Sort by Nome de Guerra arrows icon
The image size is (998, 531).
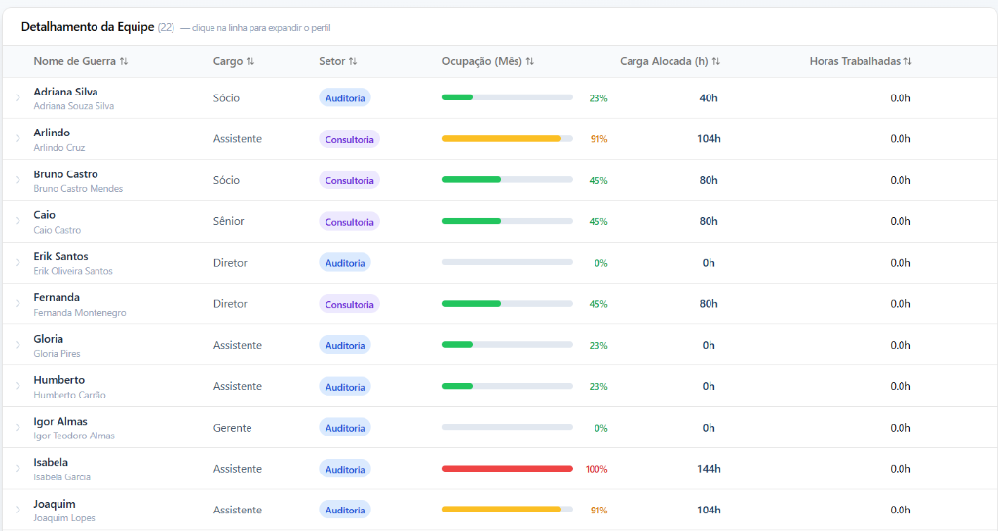click(x=124, y=61)
